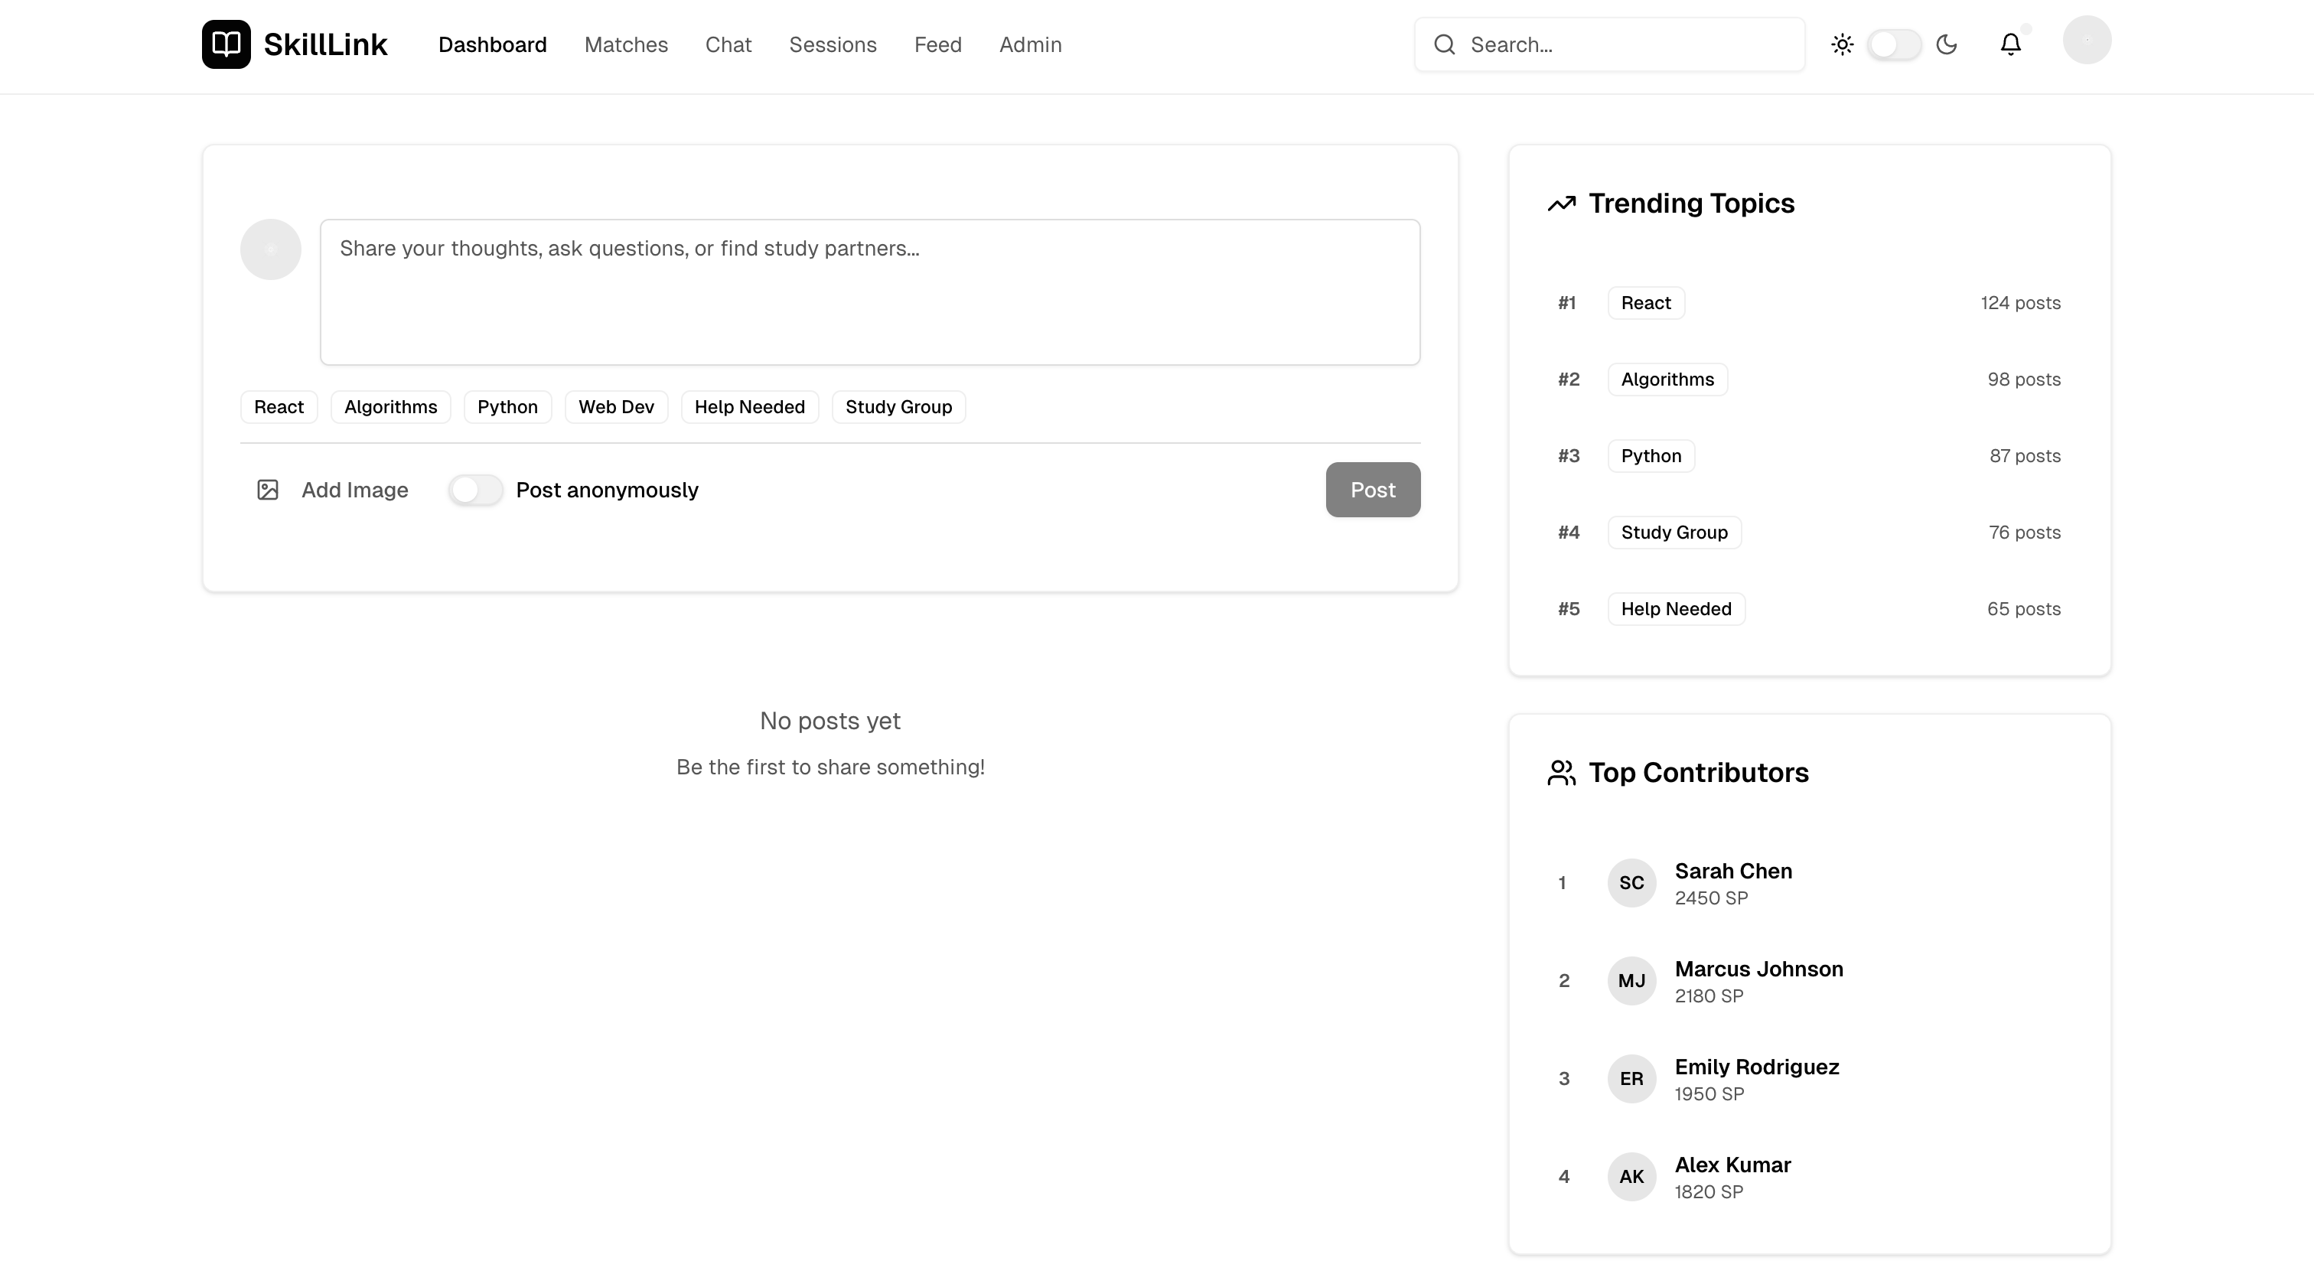Screen dimensions: 2314x1261
Task: Select Alex Kumar's AK avatar
Action: [x=1631, y=1177]
